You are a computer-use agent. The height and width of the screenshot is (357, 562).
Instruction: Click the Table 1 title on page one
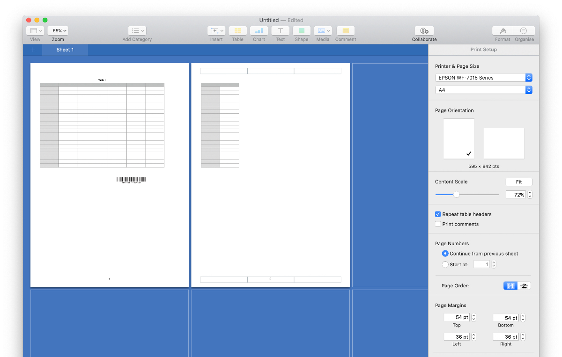tap(102, 80)
